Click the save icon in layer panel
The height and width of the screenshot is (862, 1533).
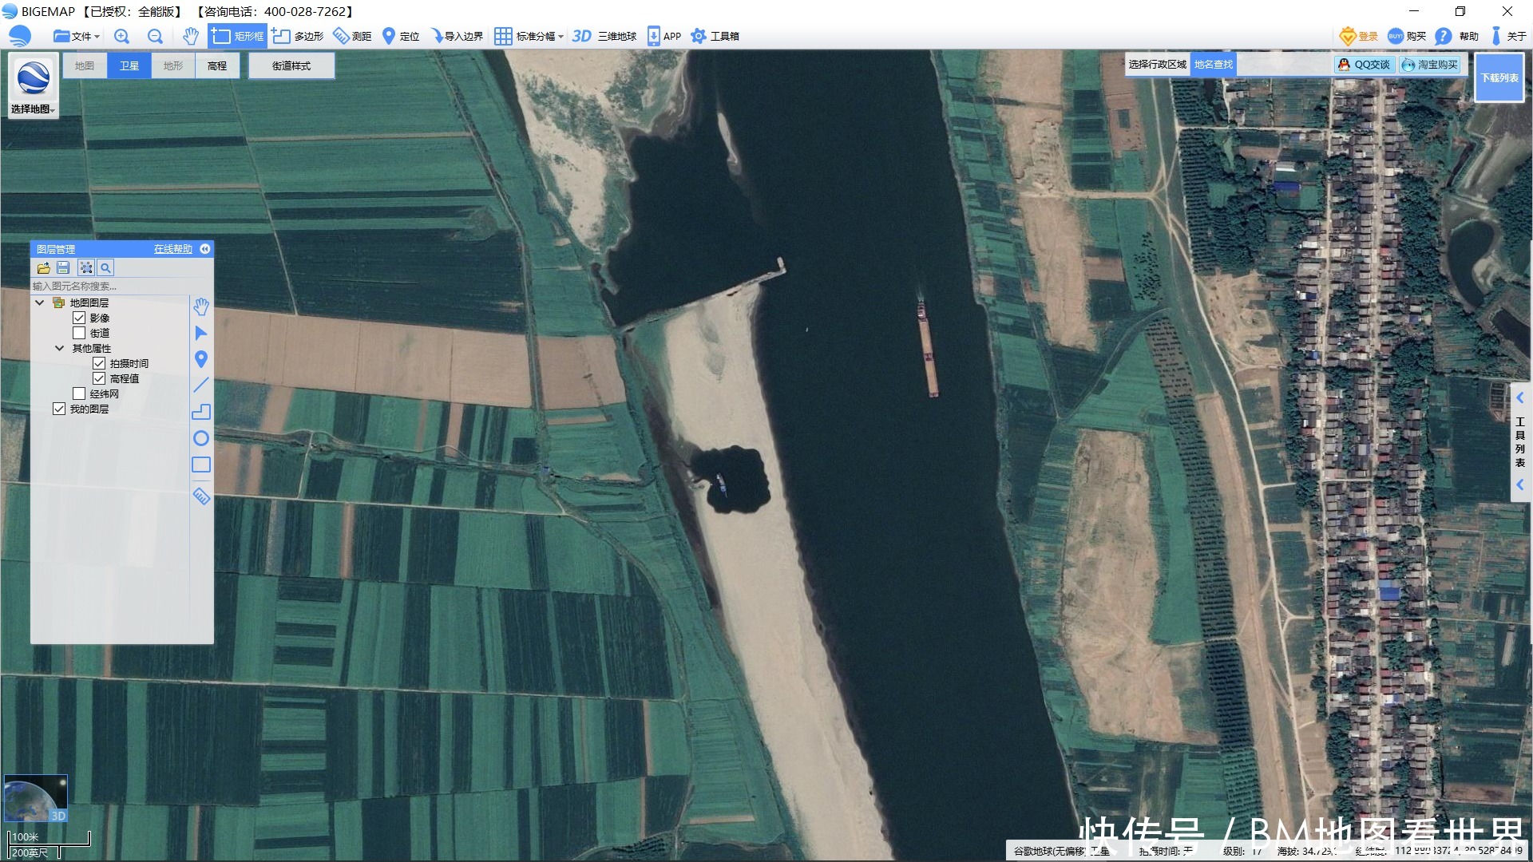[63, 268]
